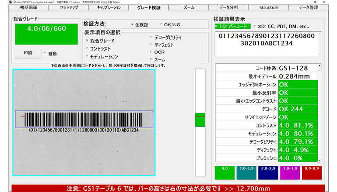Click the green 4.0 grade legend swatch
This screenshot has height=192, width=337.
[x=225, y=173]
